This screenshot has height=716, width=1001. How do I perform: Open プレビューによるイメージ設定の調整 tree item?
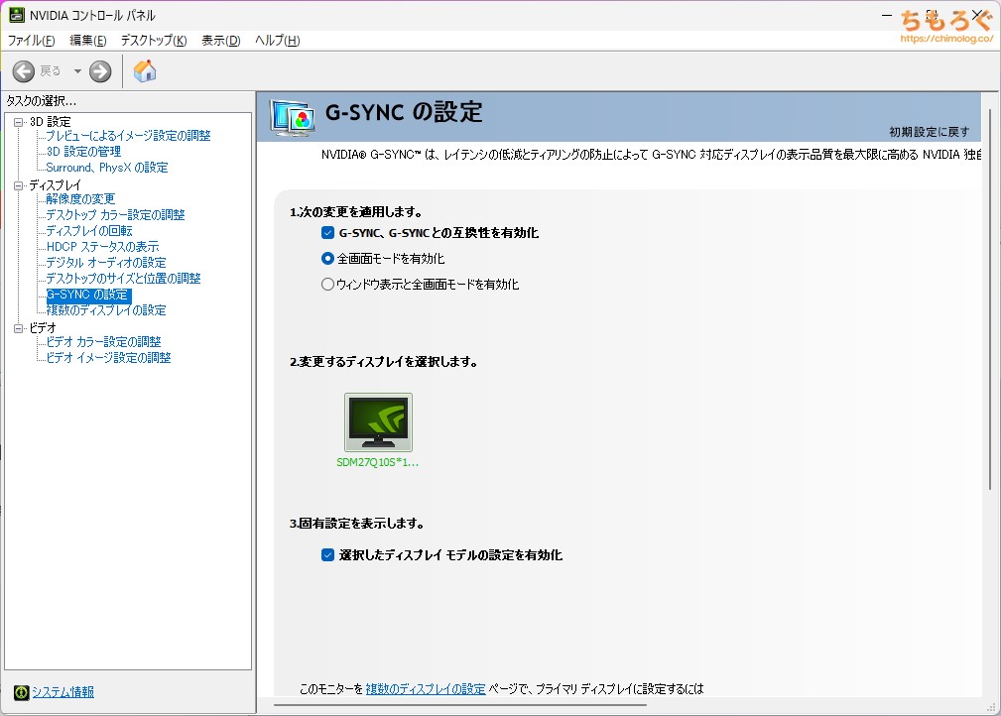pyautogui.click(x=128, y=136)
